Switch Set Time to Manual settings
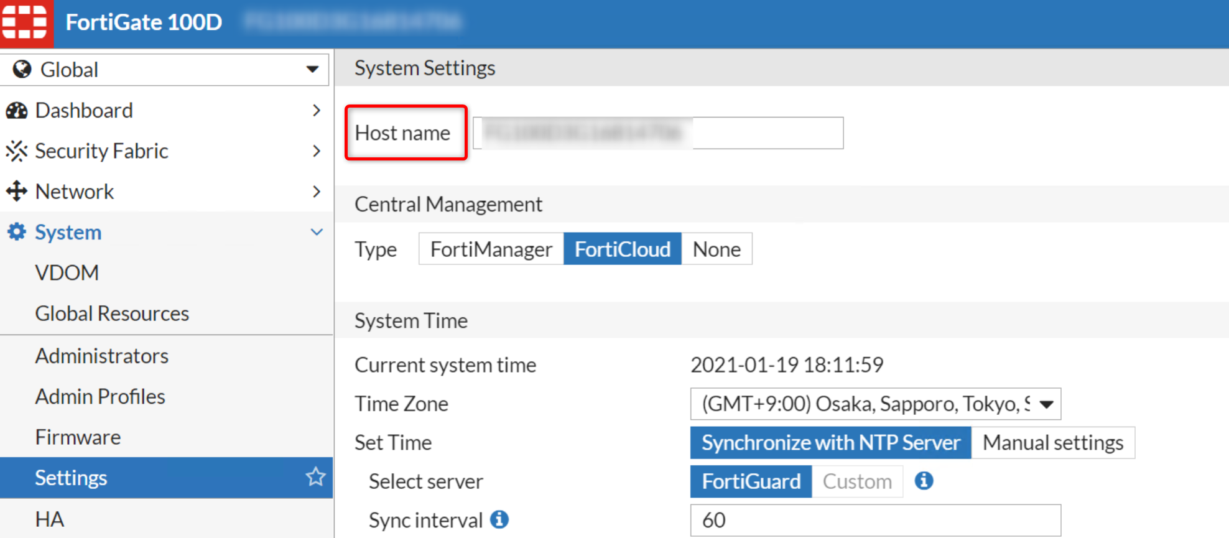 pyautogui.click(x=1052, y=443)
